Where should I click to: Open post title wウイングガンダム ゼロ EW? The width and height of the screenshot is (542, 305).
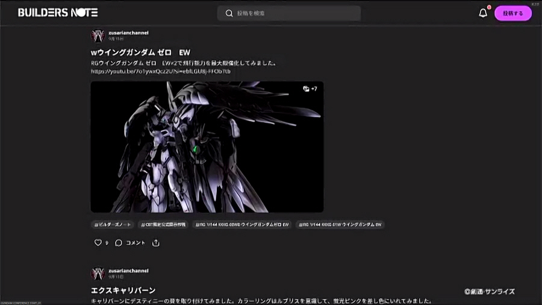[x=140, y=52]
